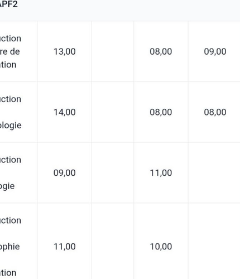The height and width of the screenshot is (279, 240).
Task: Click the 11,00 cell above 10,00
Action: coord(161,173)
